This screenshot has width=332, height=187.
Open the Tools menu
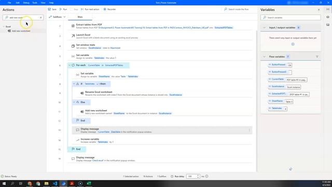tap(35, 3)
